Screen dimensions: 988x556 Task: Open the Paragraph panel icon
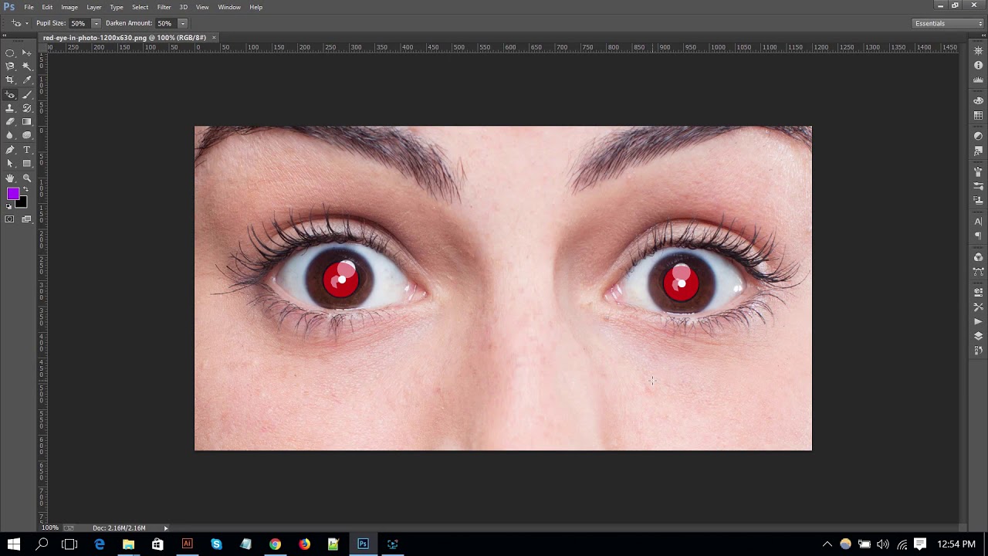point(978,236)
